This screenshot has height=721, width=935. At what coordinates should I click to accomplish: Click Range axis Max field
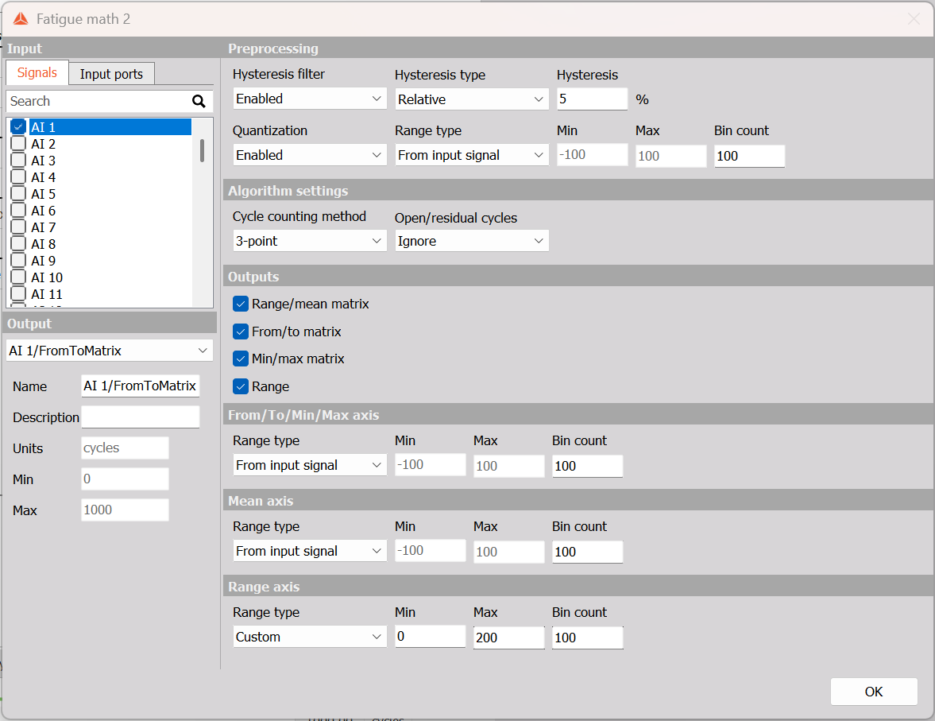click(508, 638)
